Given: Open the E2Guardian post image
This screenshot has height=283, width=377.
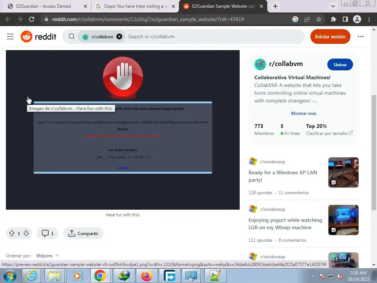Looking at the screenshot, I should coord(123,130).
